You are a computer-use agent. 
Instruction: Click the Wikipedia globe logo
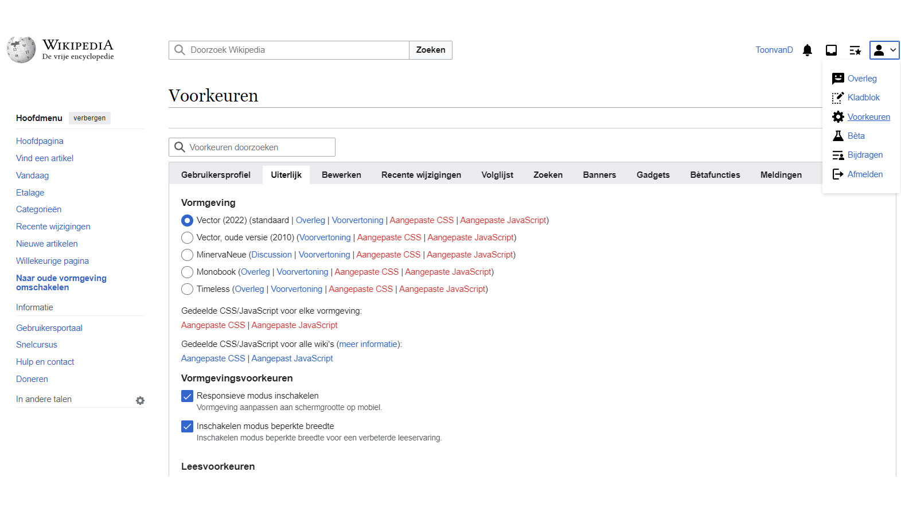coord(21,50)
